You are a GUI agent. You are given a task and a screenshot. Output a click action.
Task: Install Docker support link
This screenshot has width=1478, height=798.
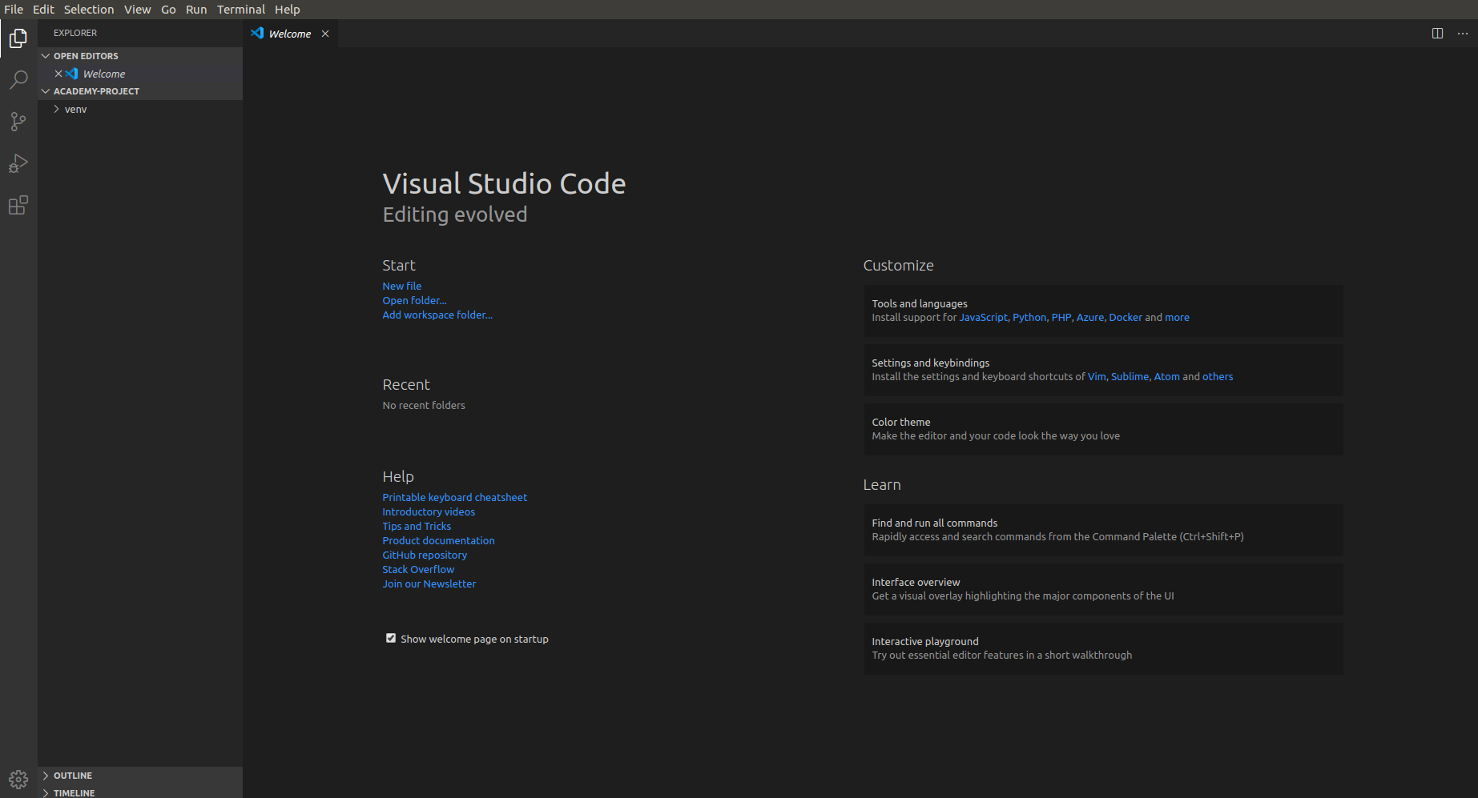pos(1126,318)
